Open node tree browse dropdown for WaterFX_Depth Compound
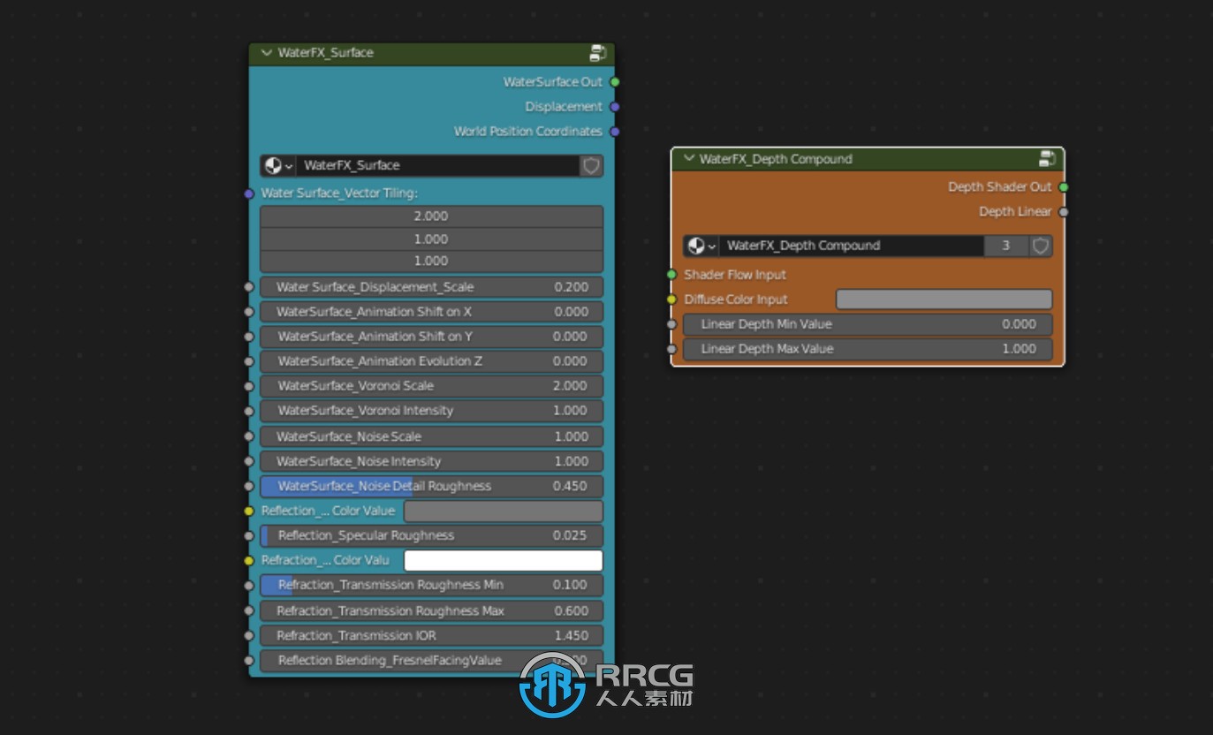Image resolution: width=1213 pixels, height=735 pixels. click(x=701, y=246)
